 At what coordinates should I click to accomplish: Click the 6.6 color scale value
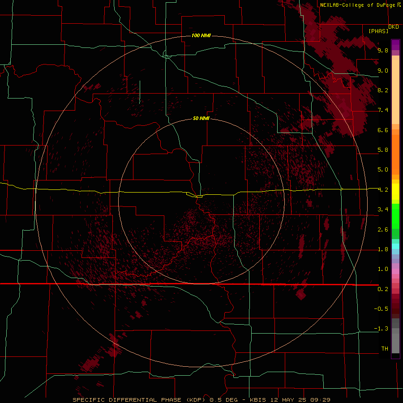(383, 130)
